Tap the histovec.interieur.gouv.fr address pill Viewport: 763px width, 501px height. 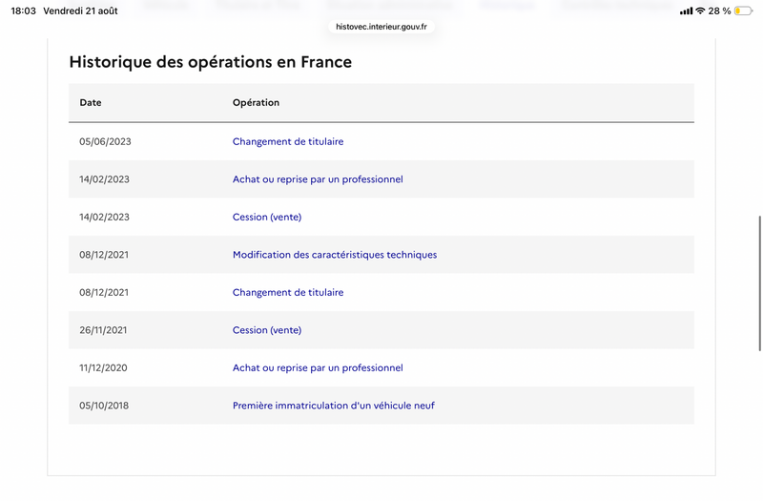[381, 27]
